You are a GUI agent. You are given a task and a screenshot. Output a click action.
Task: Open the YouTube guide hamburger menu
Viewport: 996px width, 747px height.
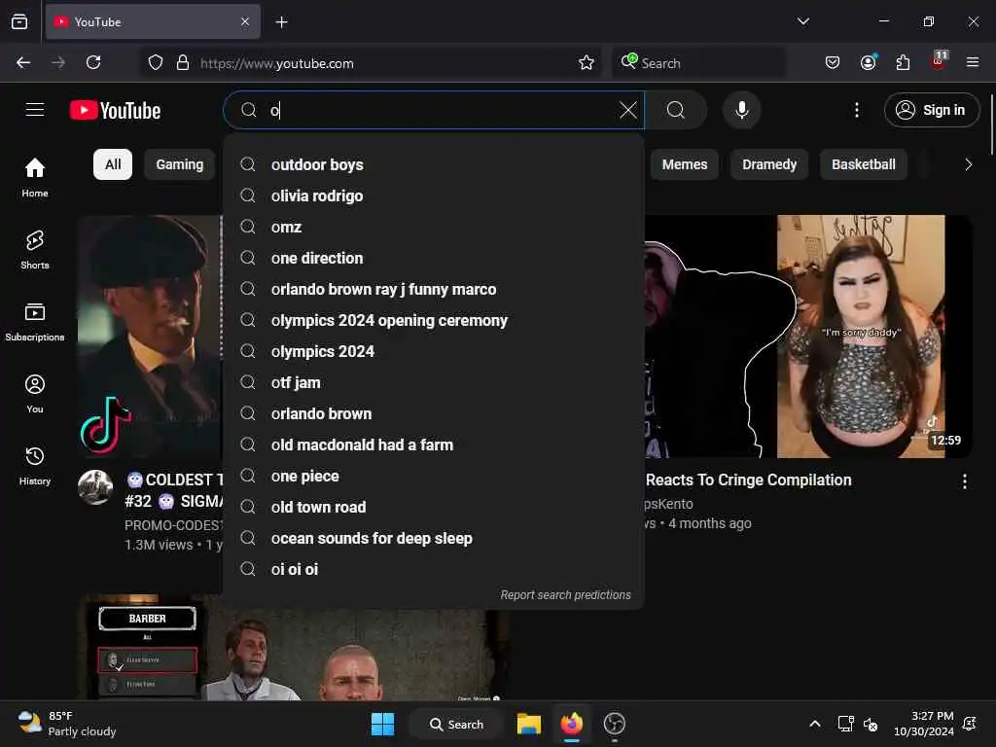click(35, 110)
